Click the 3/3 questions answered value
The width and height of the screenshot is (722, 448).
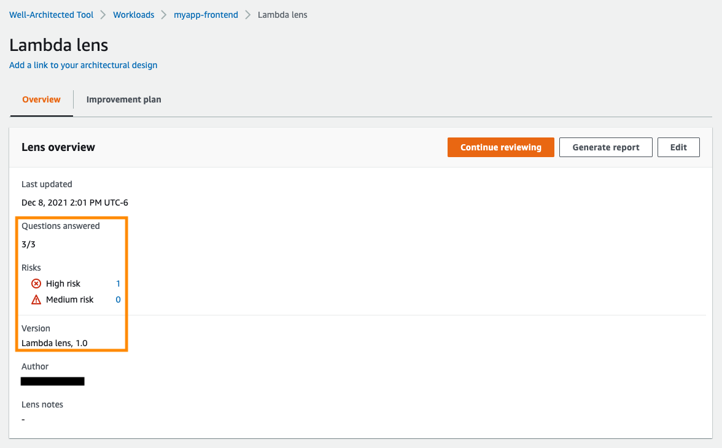coord(28,244)
